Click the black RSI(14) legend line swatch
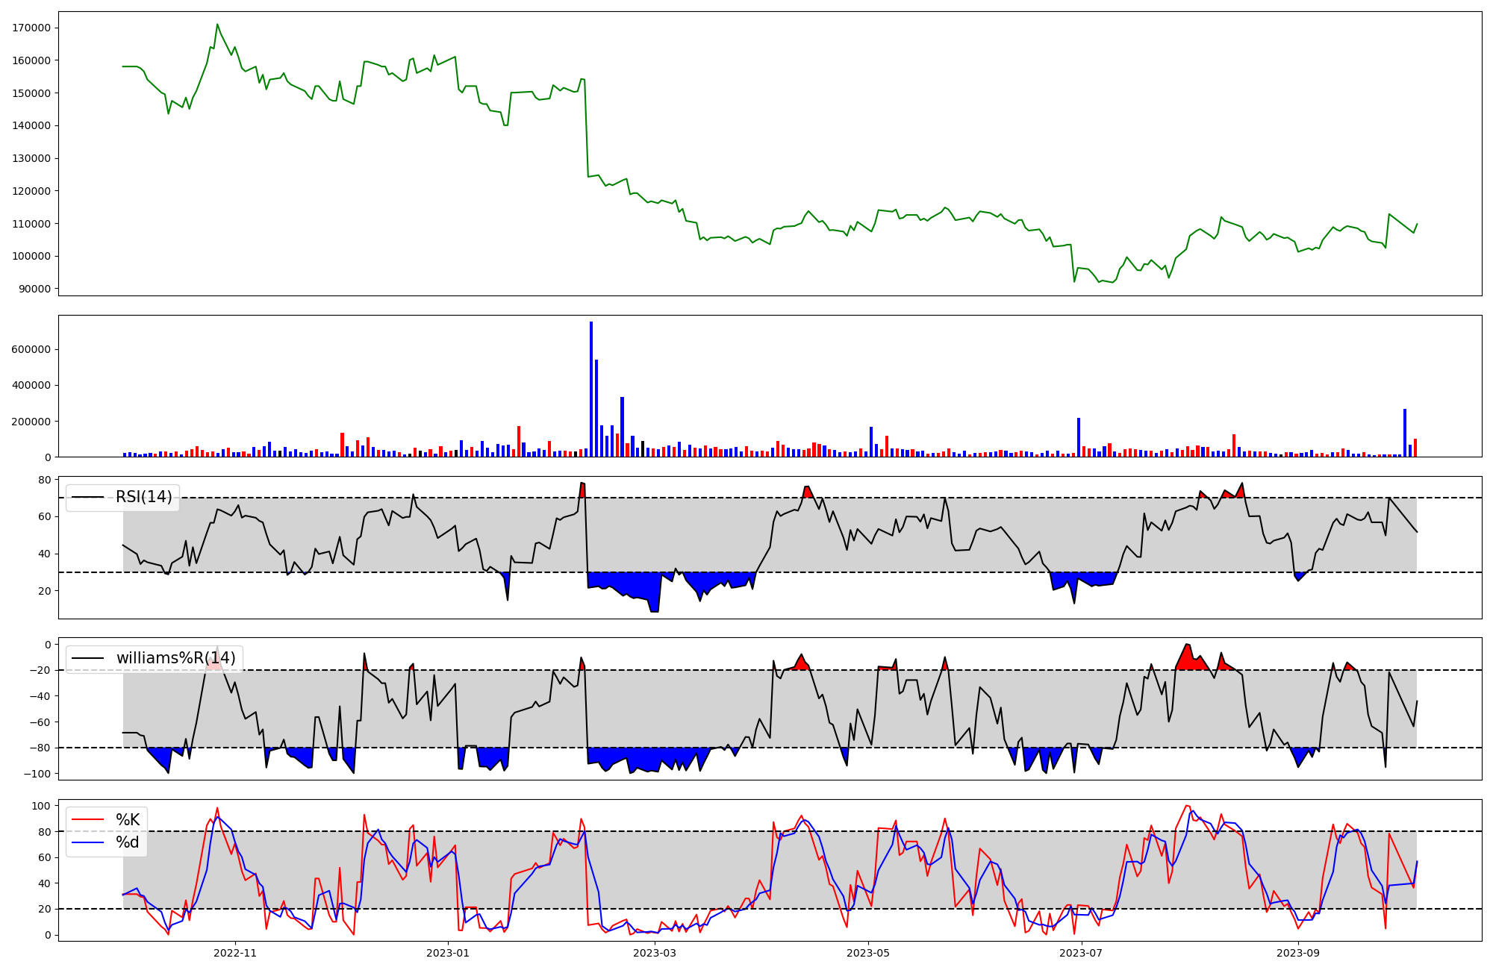1493x970 pixels. coord(87,497)
